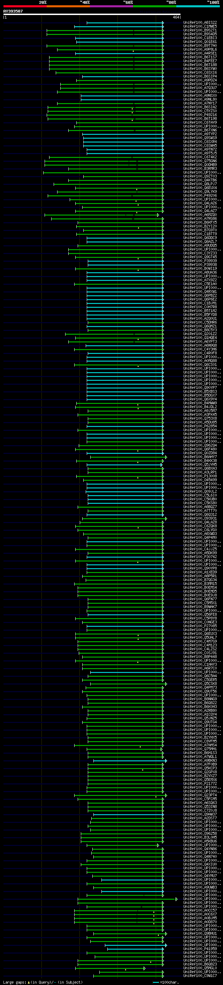The height and width of the screenshot is (985, 223).
Task: Click hit label UniRef100_P62854
Action: click(x=200, y=426)
